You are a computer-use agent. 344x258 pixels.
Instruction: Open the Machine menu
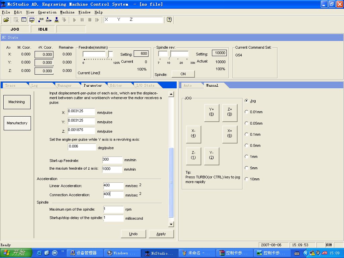[67, 12]
